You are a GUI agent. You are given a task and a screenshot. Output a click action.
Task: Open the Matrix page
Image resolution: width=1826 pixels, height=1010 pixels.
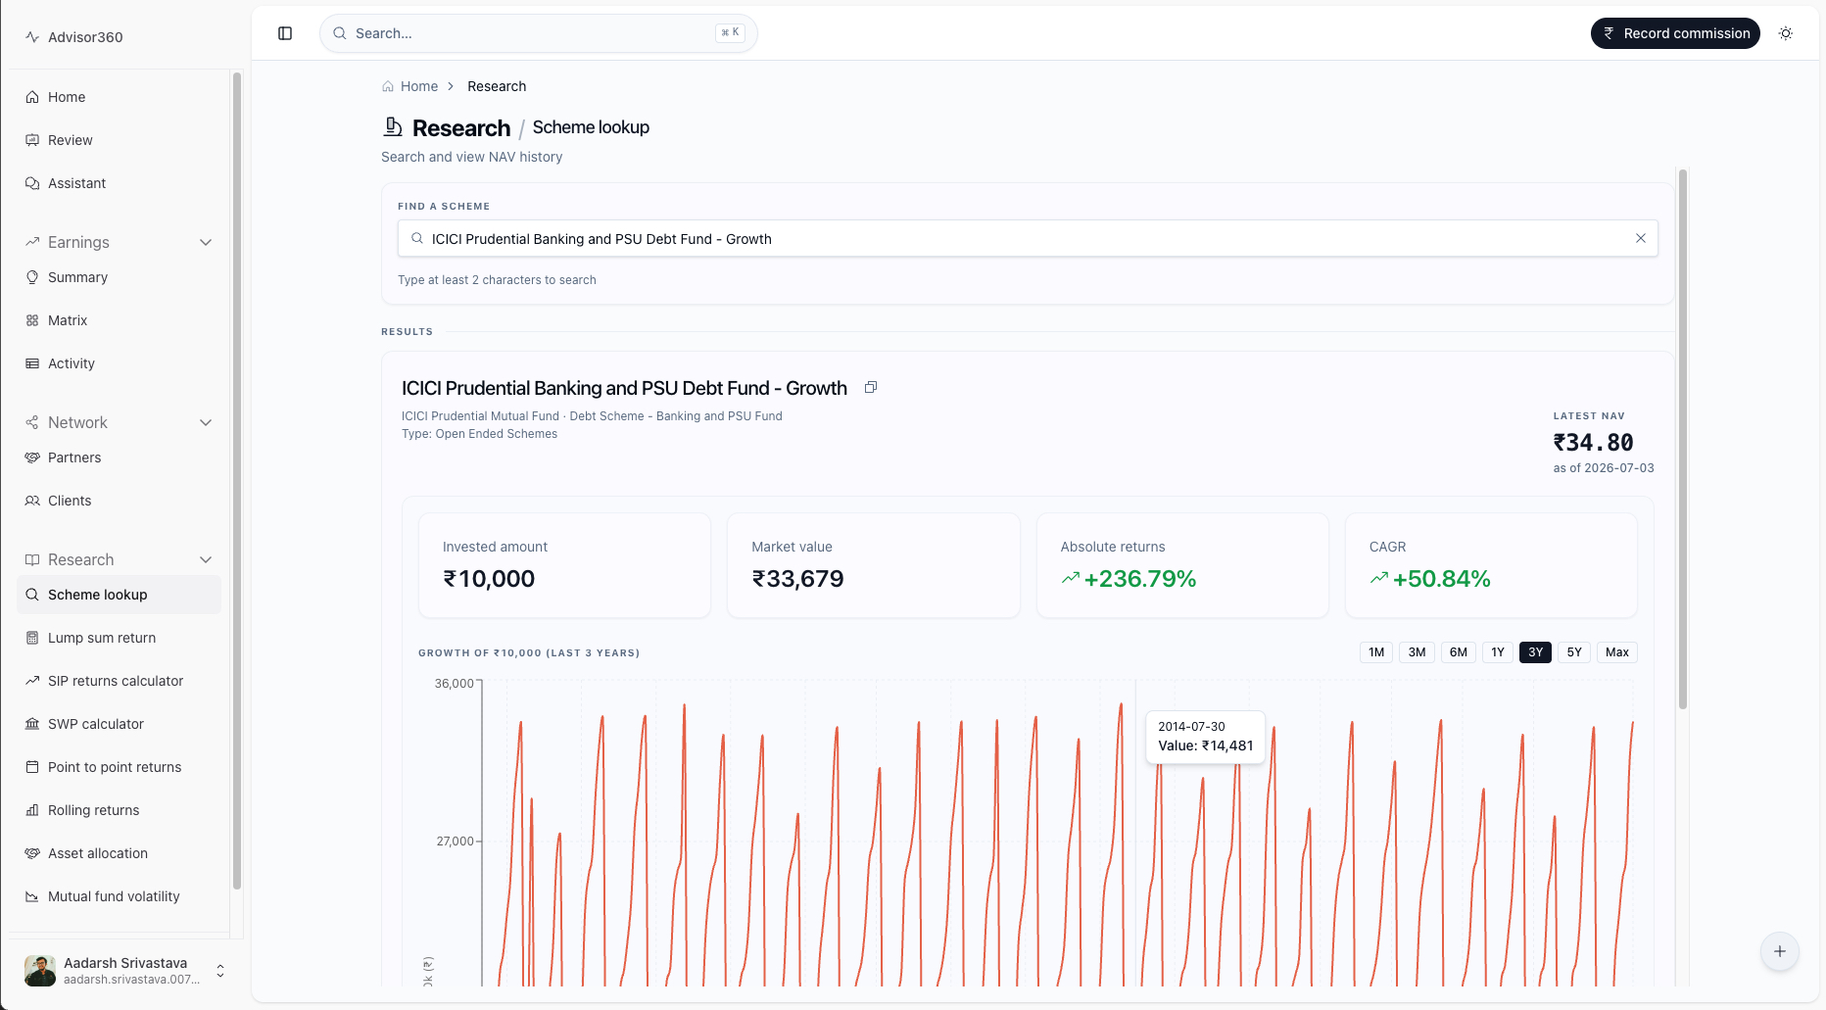pos(119,320)
